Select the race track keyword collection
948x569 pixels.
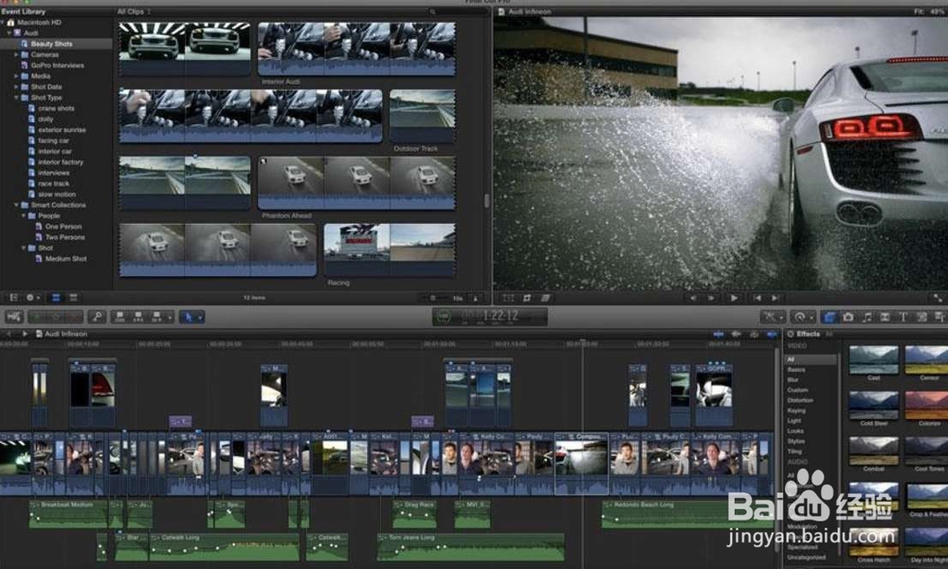click(x=53, y=184)
